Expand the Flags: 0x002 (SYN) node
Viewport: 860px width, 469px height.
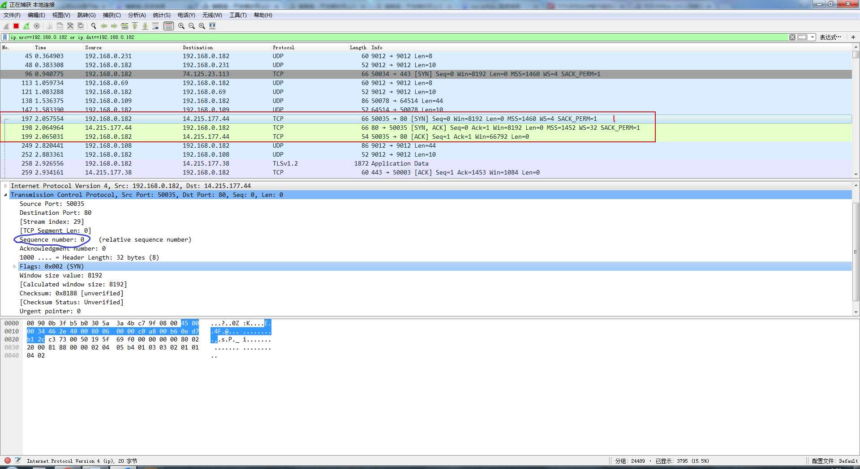(x=14, y=266)
